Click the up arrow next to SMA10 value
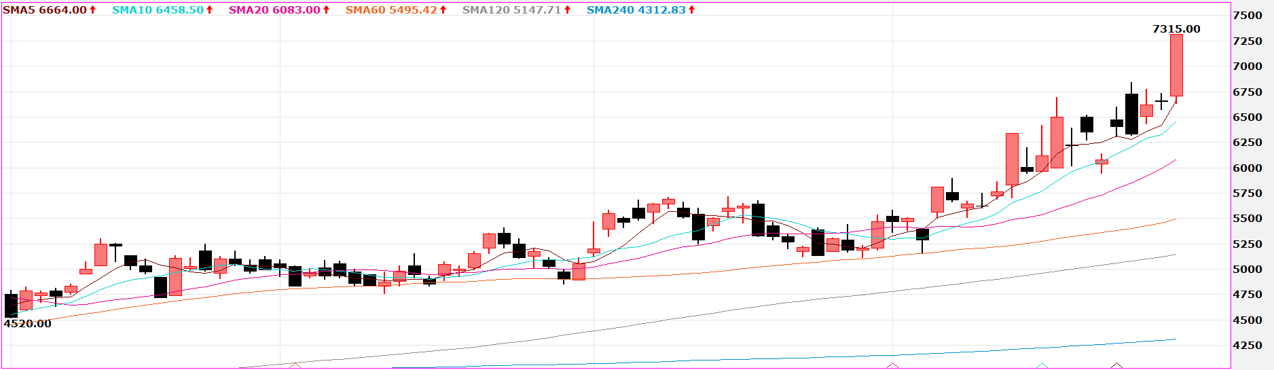1274x370 pixels. (209, 10)
